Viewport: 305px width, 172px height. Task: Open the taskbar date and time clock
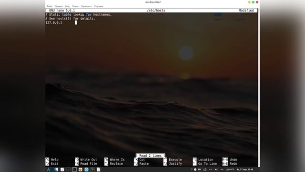(x=245, y=170)
